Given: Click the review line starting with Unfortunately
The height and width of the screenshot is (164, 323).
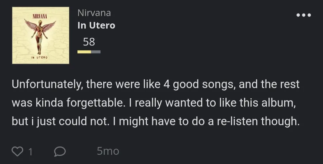Looking at the screenshot, I should 155,84.
